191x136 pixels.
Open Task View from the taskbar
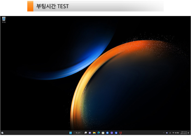(x=85, y=133)
